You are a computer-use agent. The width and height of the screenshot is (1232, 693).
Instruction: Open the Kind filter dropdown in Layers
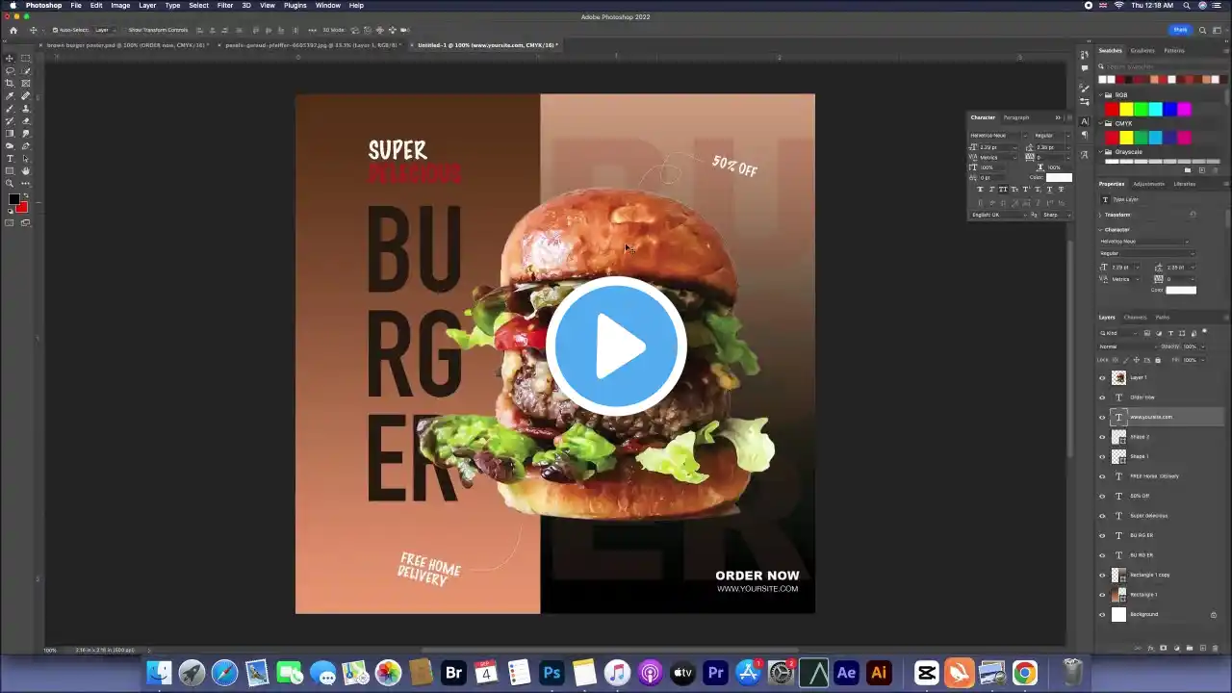[1119, 333]
